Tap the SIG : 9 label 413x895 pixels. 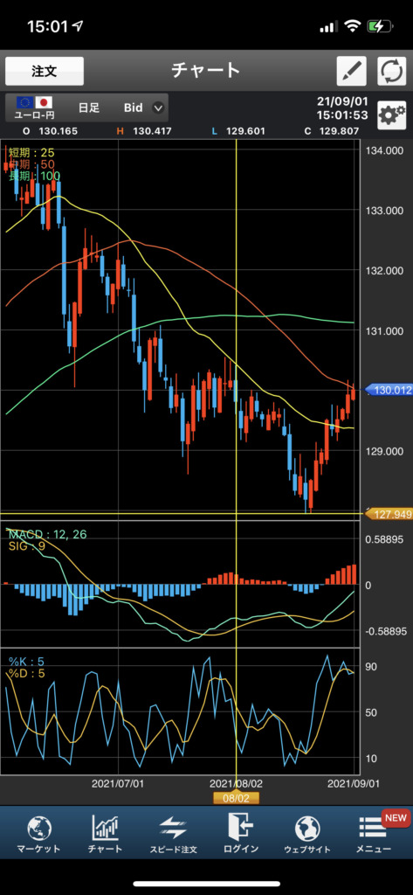coord(27,546)
